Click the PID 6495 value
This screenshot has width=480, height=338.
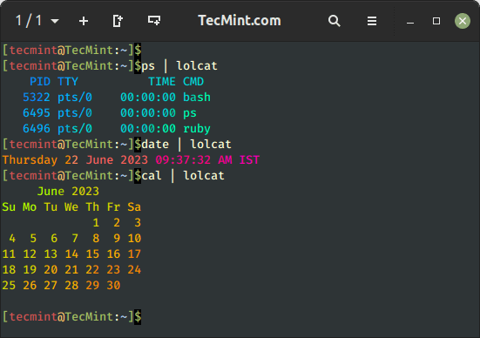coord(37,113)
